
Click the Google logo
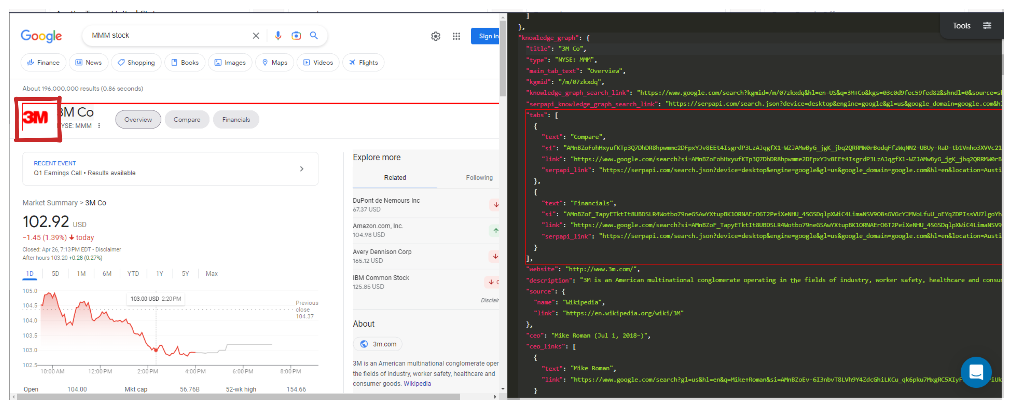tap(41, 36)
